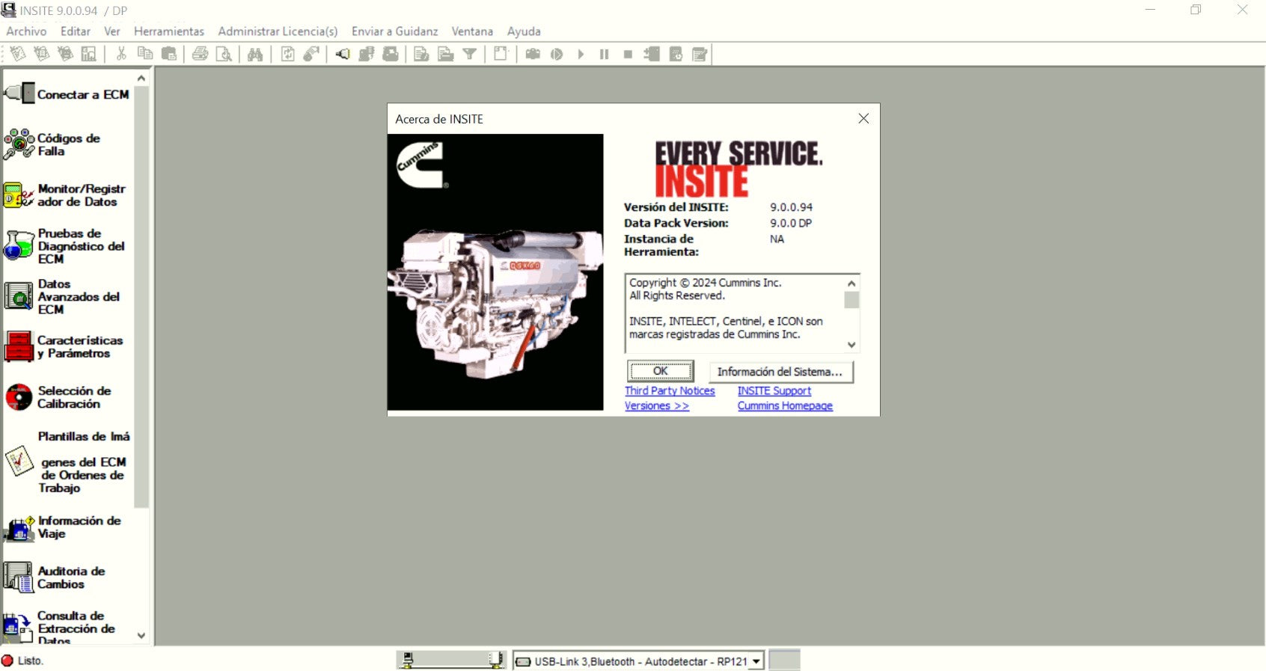The width and height of the screenshot is (1266, 671).
Task: Open Características y Parámetros panel
Action: coord(19,346)
